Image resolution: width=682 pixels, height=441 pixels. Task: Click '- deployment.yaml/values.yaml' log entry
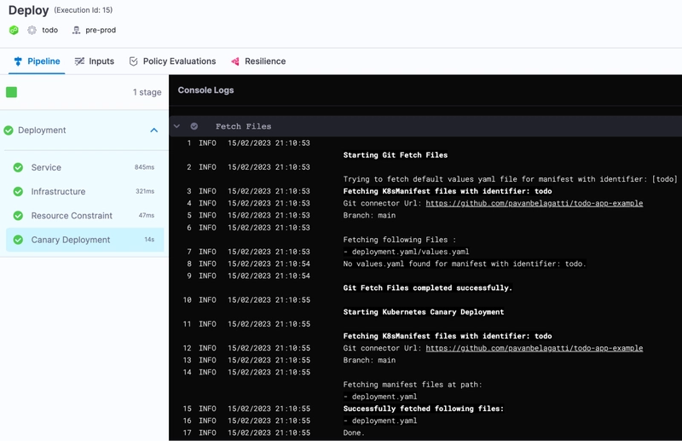pos(407,252)
